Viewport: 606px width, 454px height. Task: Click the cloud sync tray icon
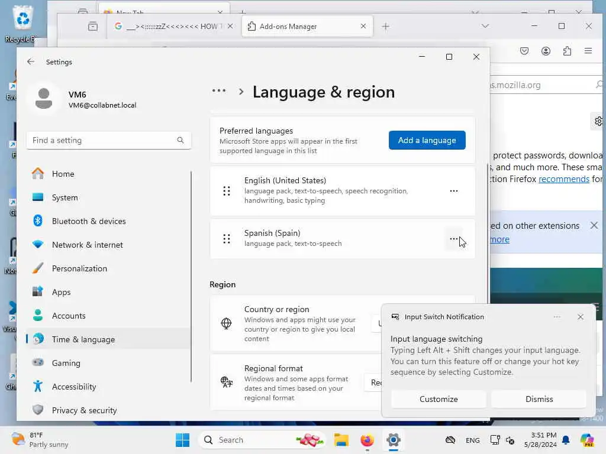[450, 440]
